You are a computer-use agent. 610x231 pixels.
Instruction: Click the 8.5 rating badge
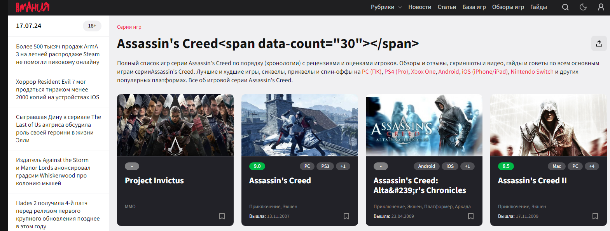point(506,166)
